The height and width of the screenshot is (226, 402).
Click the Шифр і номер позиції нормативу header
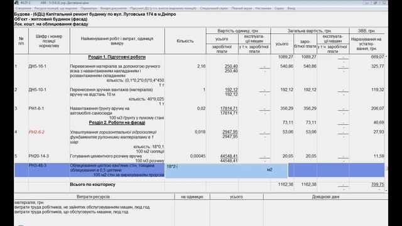[49, 41]
